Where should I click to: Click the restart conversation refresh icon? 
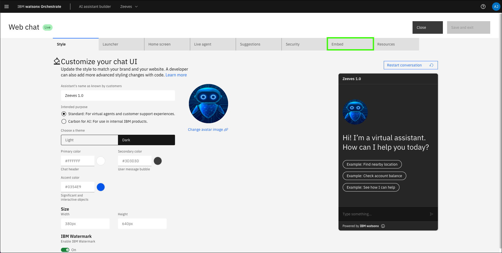click(x=431, y=65)
